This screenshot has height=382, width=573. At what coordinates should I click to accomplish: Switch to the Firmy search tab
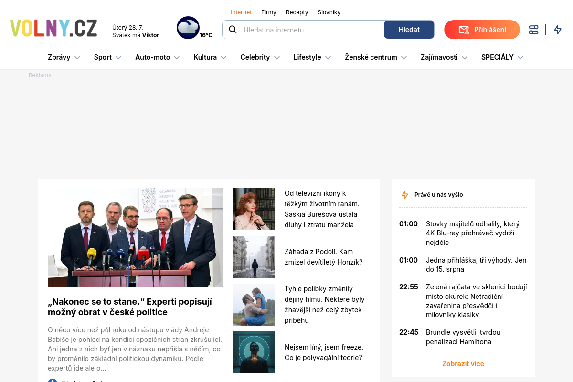(x=269, y=12)
